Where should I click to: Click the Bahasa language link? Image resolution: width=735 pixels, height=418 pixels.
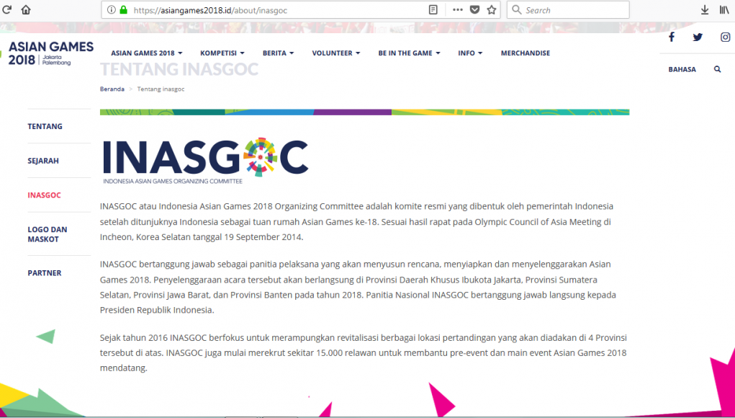682,70
